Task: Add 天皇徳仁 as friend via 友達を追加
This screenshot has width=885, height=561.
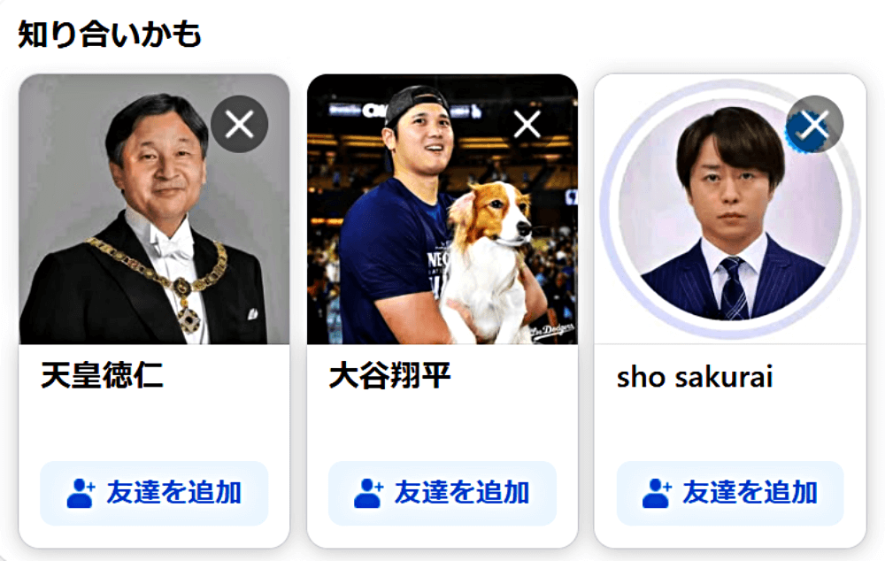Action: point(154,493)
